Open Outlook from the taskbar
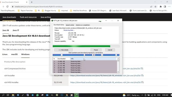Screen dimensions: 172x97 [47, 95]
